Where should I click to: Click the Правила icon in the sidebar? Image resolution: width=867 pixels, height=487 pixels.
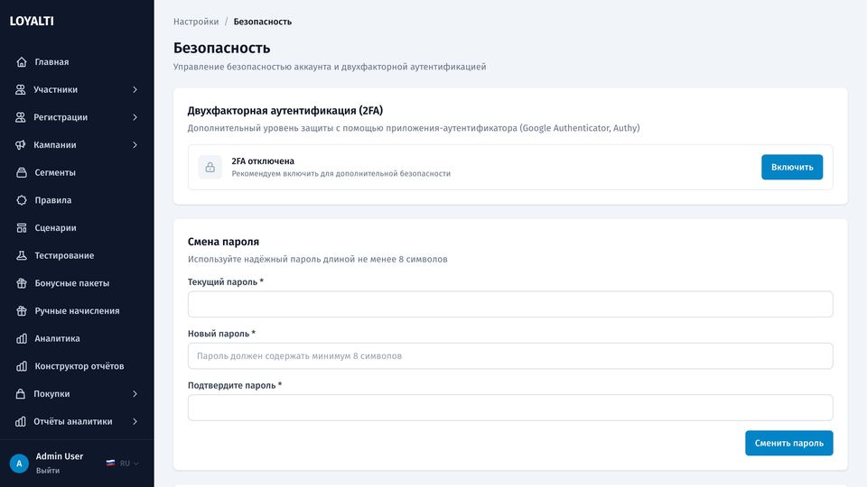[x=22, y=200]
